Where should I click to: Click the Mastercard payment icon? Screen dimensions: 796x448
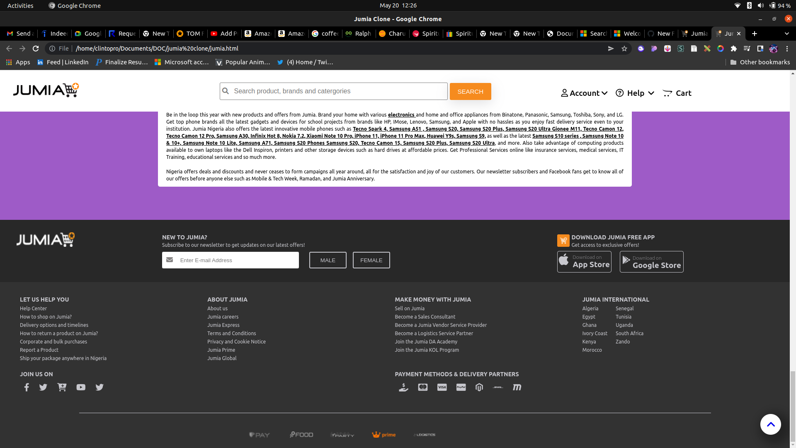click(x=422, y=387)
